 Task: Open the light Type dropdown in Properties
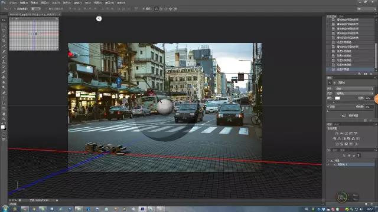[x=354, y=93]
